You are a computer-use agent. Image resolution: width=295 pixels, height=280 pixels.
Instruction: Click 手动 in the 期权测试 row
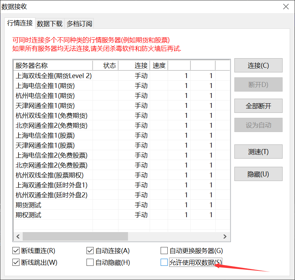[141, 215]
